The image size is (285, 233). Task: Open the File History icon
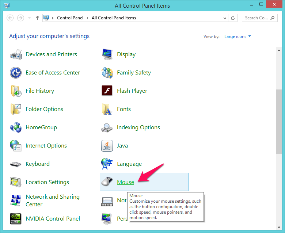(16, 91)
